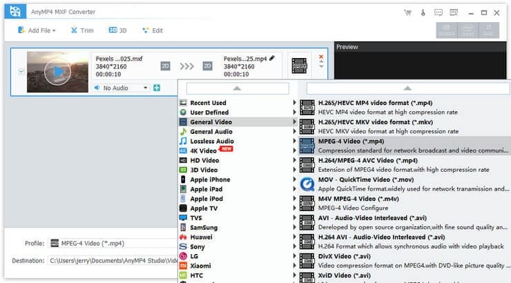Move file down with small arrow
Screen dimensions: 511x283
321,66
